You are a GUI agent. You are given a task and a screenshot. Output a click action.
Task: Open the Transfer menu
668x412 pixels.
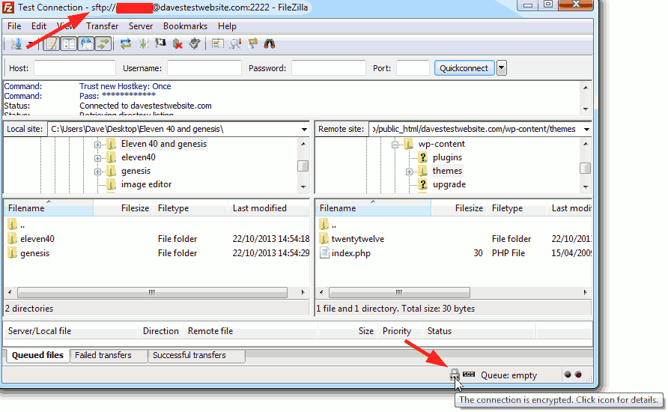pos(103,26)
